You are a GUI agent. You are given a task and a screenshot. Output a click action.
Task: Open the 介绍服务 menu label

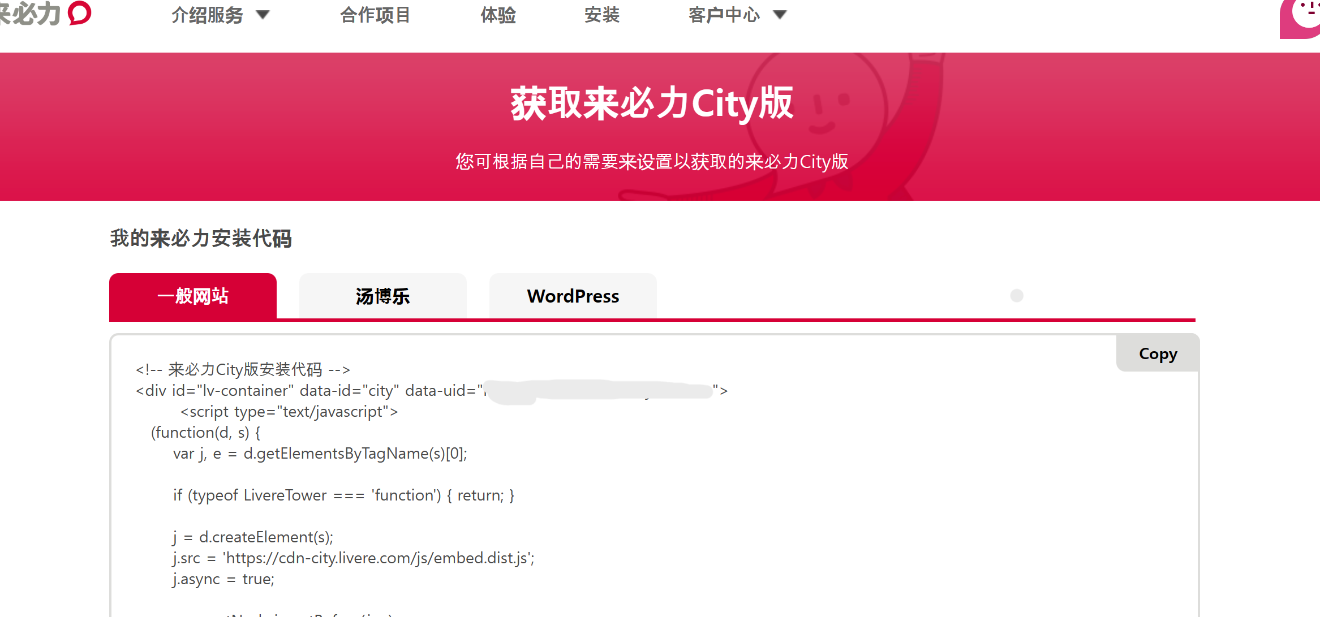point(207,15)
